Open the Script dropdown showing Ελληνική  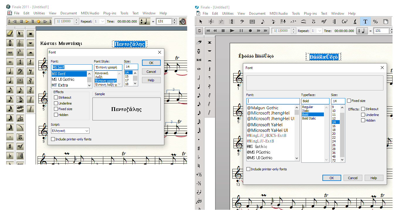click(x=70, y=131)
